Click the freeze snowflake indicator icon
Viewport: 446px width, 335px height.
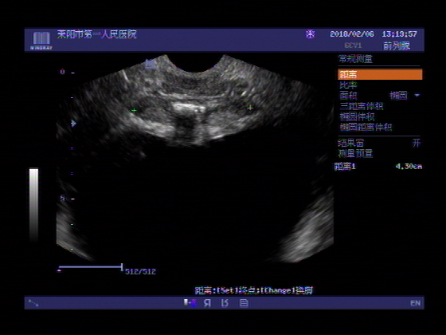310,34
